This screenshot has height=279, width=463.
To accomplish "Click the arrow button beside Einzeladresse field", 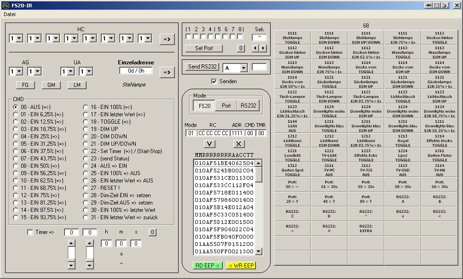I will click(168, 72).
